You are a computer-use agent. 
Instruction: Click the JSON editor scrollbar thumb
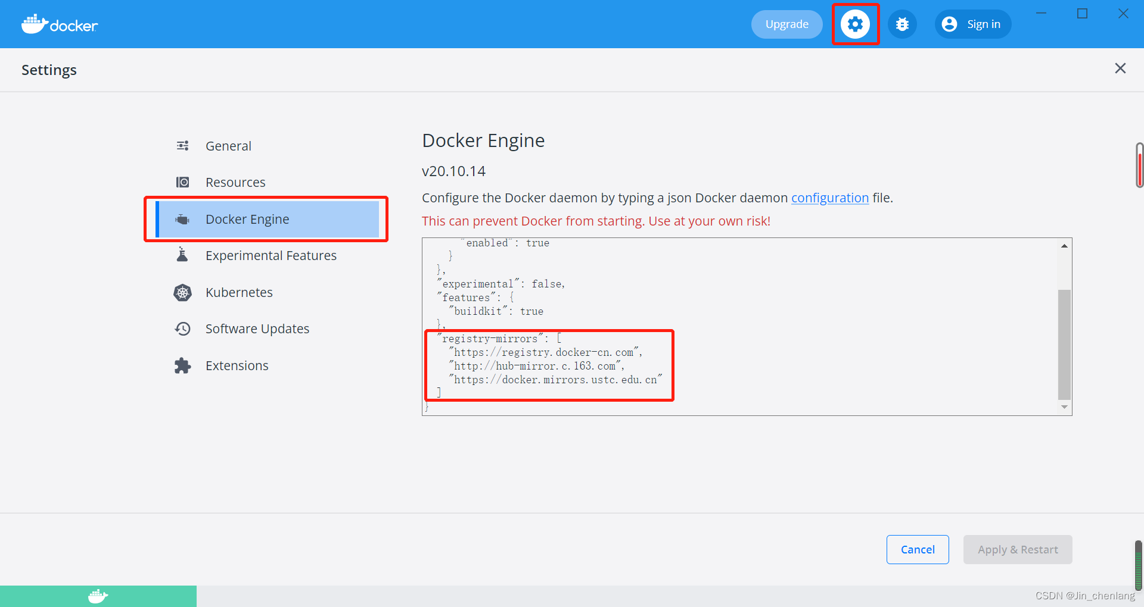(1064, 345)
